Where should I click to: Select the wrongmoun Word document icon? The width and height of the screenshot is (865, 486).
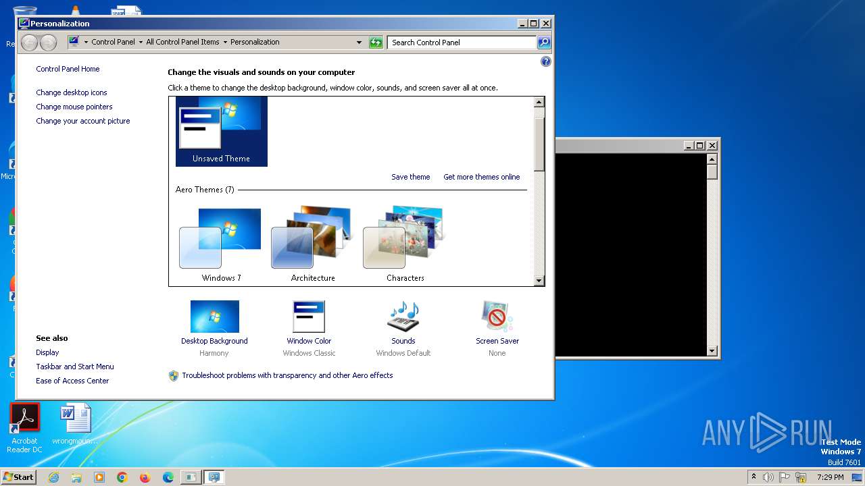pos(75,425)
